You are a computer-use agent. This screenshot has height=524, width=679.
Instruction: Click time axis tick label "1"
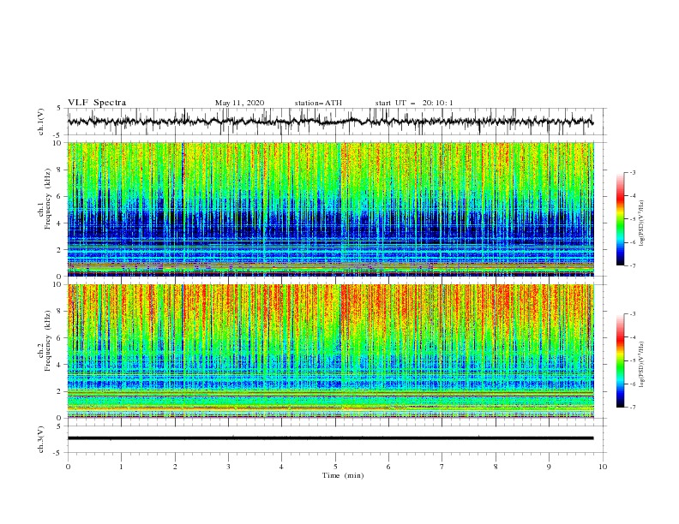(121, 467)
